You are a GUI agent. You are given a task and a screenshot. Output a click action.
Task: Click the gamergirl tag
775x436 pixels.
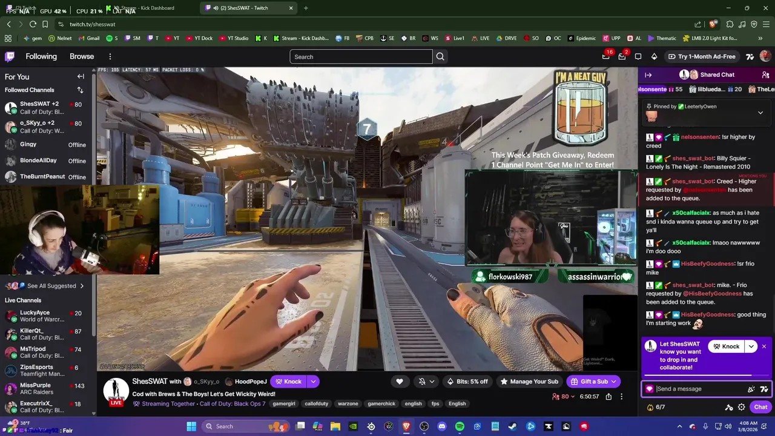coord(284,404)
